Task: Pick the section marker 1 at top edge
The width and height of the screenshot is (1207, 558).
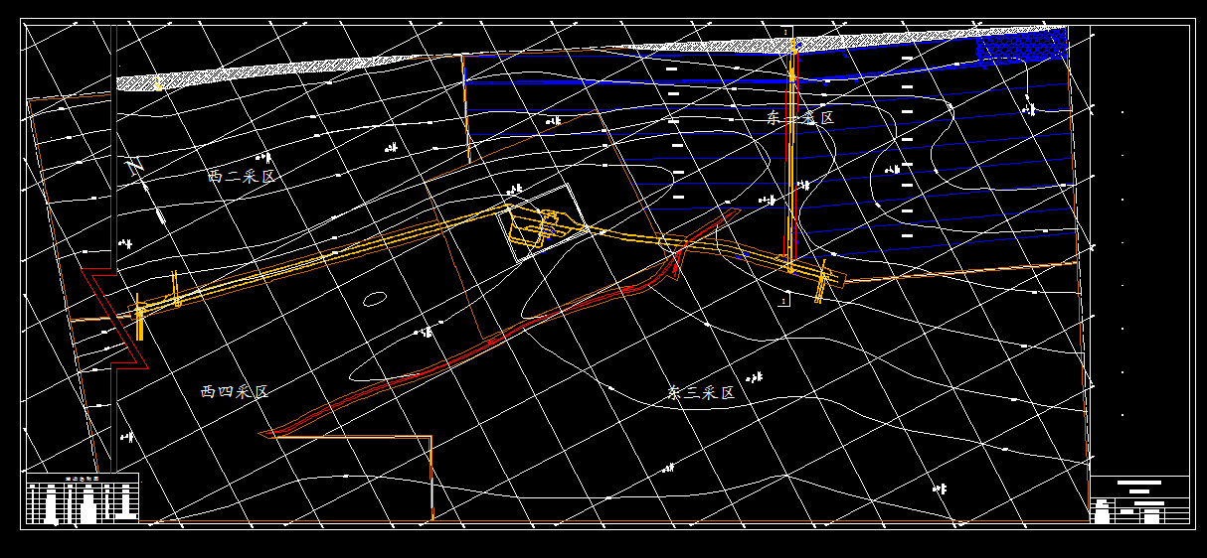Action: [x=785, y=33]
